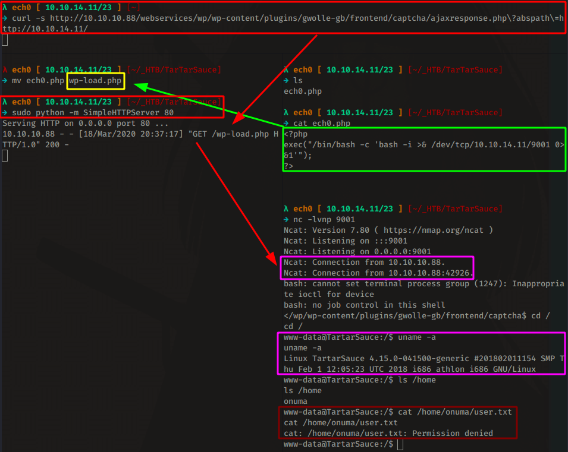568x452 pixels.
Task: Click the 'www-data@TartarSauce:/$ uname -a' prompt line
Action: pos(360,337)
